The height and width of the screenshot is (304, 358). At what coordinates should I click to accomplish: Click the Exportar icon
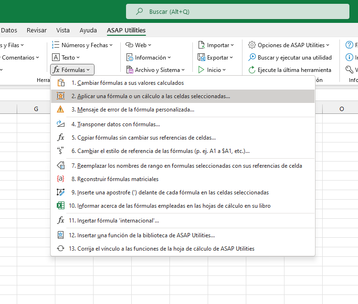tap(201, 58)
